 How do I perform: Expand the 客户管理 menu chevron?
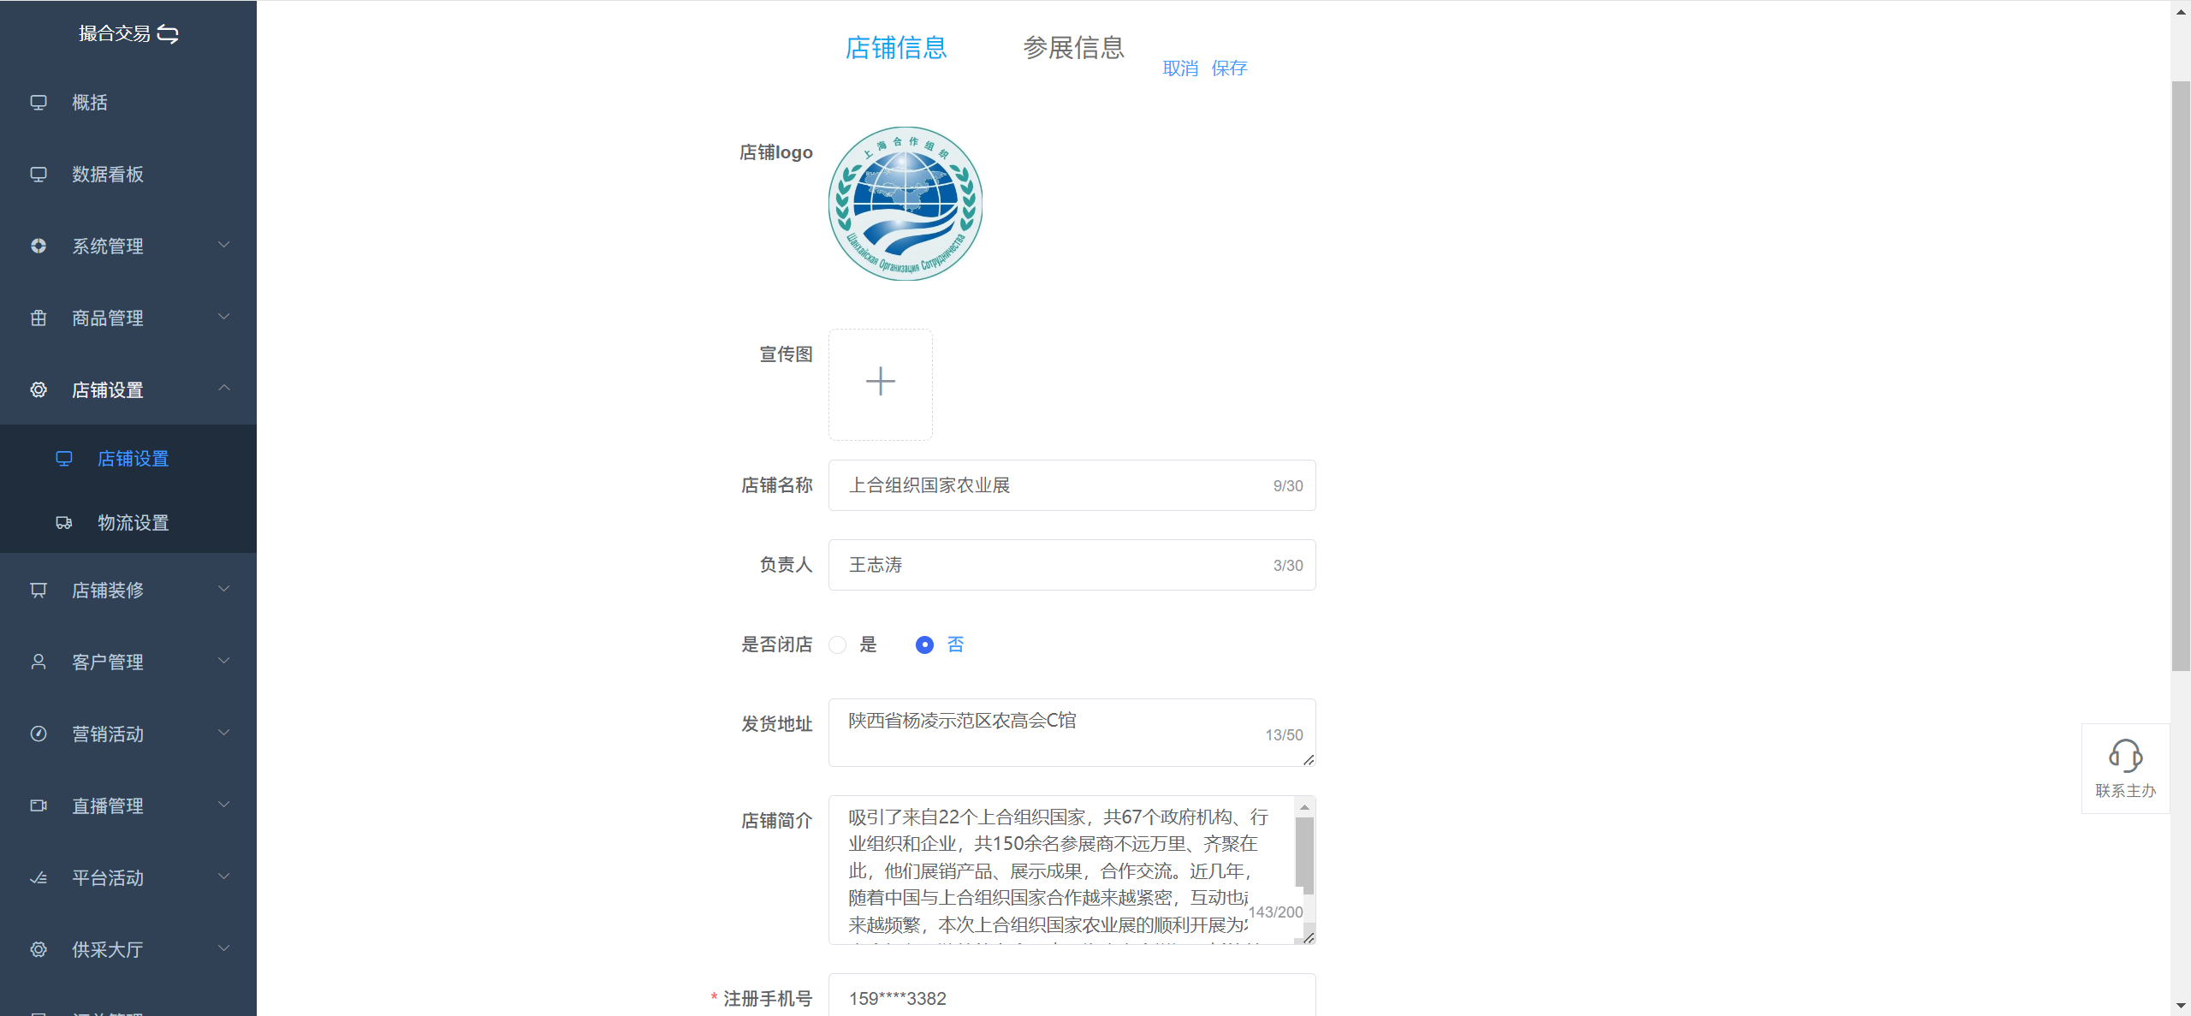(224, 662)
